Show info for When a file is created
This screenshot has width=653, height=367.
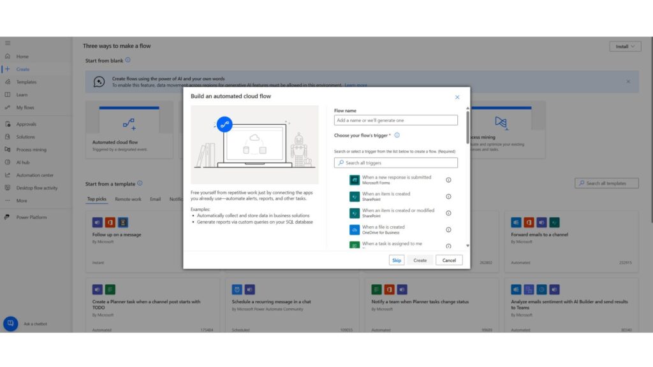tap(448, 229)
